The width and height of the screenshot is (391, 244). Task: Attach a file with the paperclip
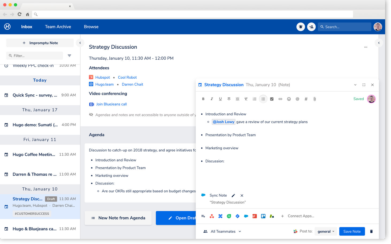point(315,99)
